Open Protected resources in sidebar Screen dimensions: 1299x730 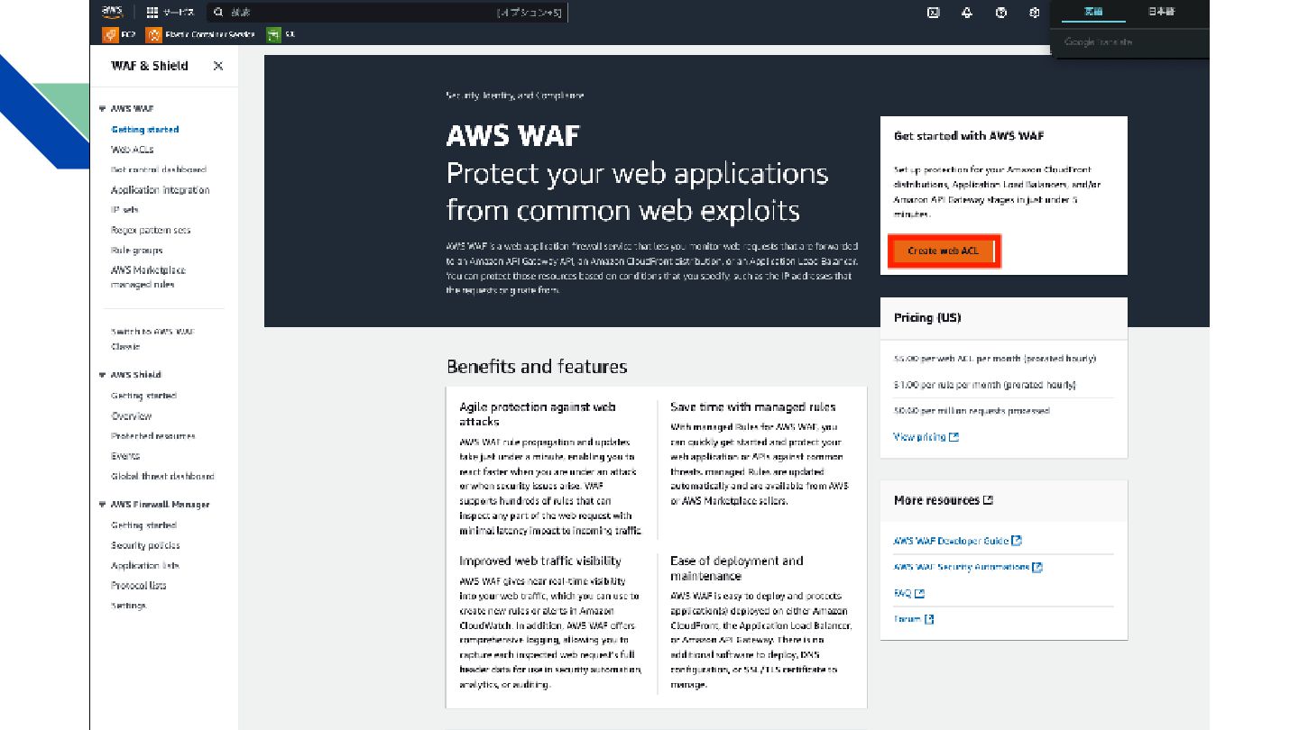coord(153,436)
